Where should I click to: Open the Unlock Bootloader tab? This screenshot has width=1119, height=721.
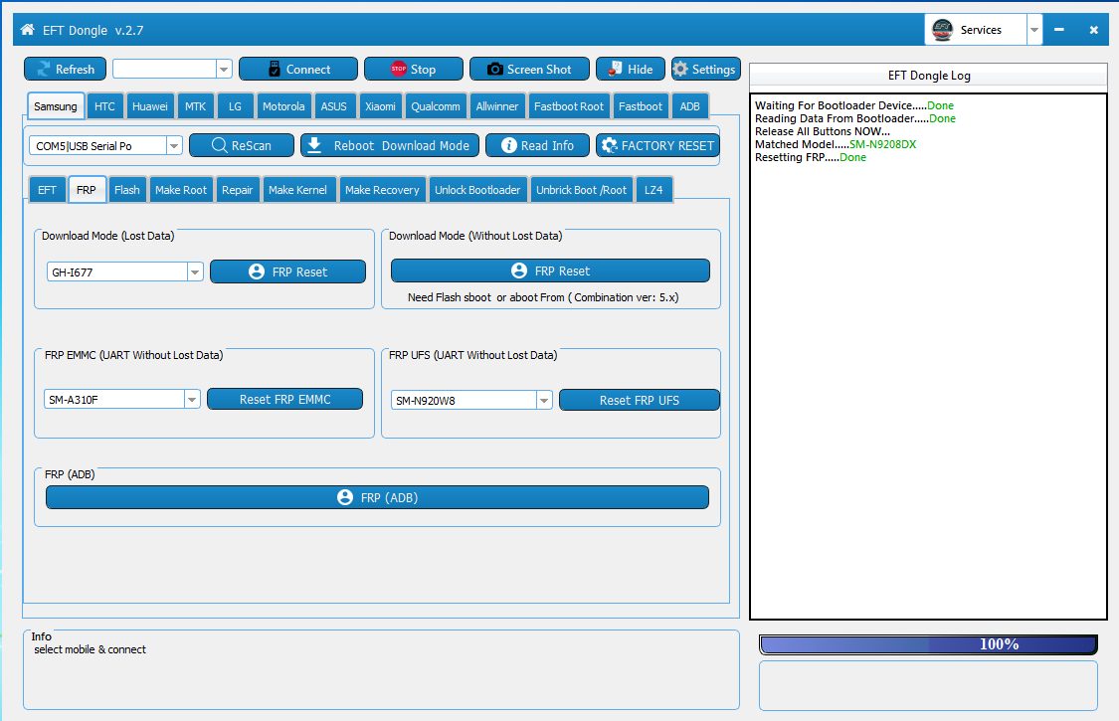[477, 190]
